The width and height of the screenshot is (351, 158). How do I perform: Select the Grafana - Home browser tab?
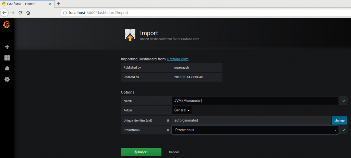point(26,3)
